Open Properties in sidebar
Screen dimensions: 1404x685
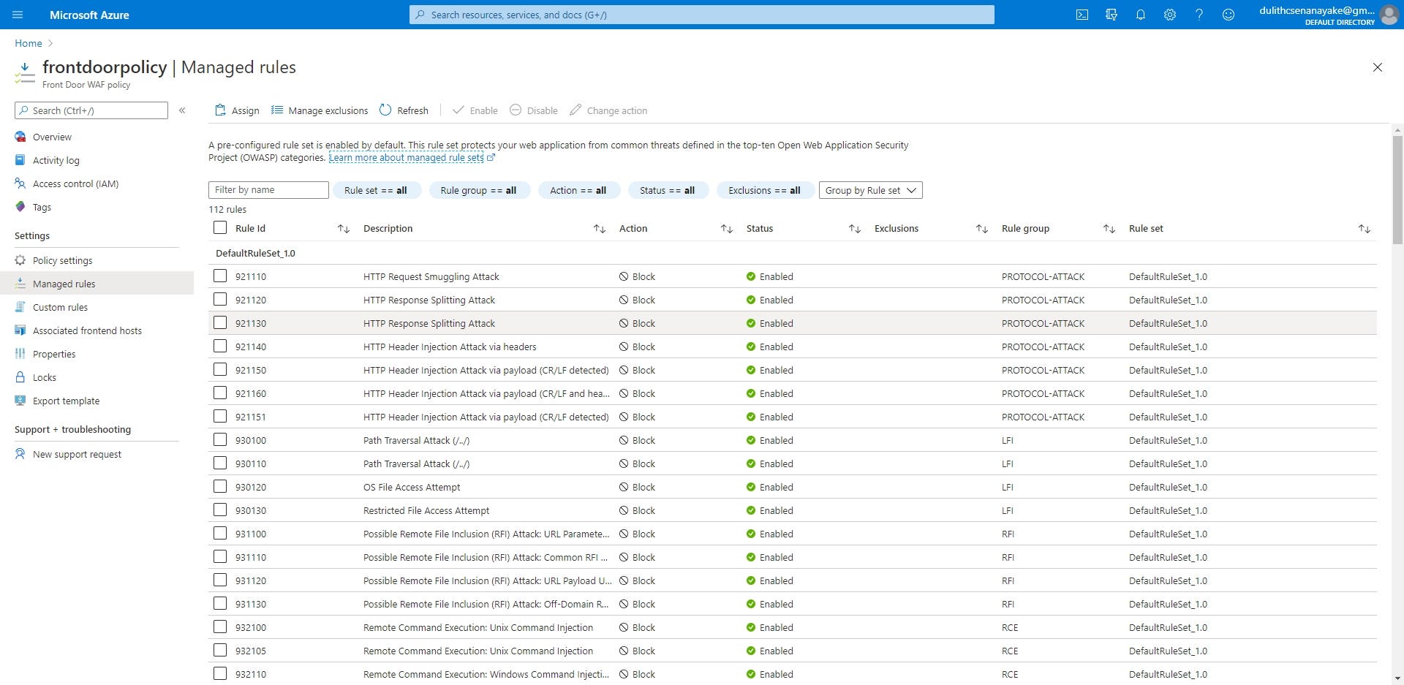[54, 354]
